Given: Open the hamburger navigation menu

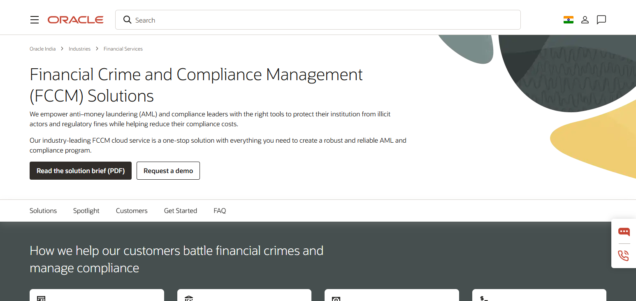Looking at the screenshot, I should coord(35,20).
